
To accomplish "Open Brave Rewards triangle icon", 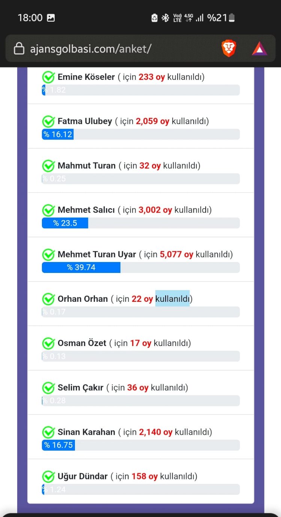I will click(x=260, y=48).
